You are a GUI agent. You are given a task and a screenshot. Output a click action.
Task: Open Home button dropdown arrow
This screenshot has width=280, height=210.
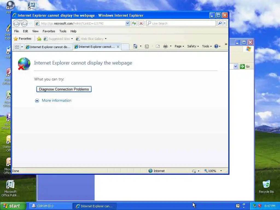tap(141, 46)
